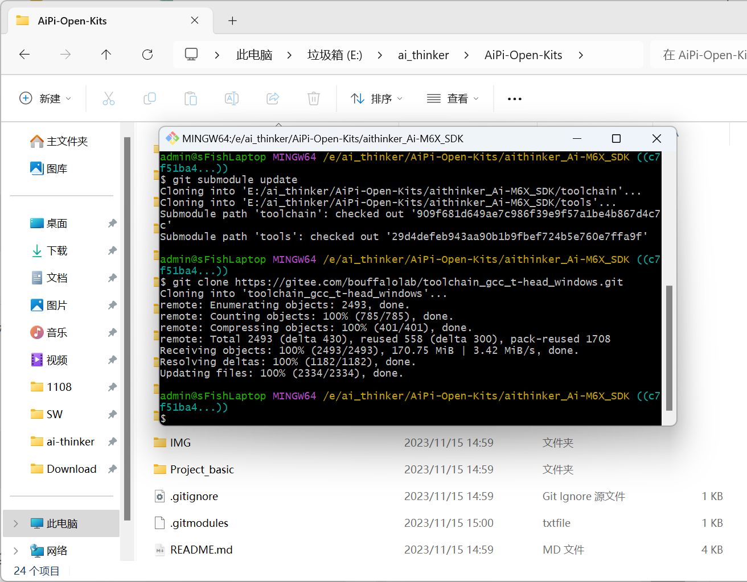Open a new tab with plus button
Screen dimensions: 747x582
[x=232, y=21]
